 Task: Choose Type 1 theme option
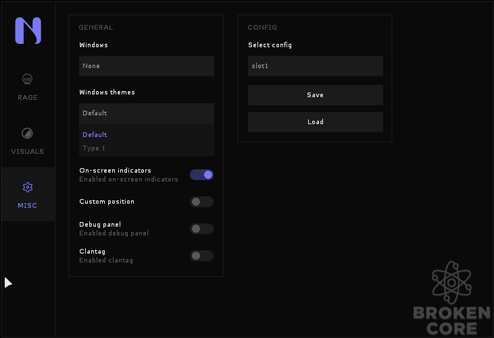[x=94, y=148]
